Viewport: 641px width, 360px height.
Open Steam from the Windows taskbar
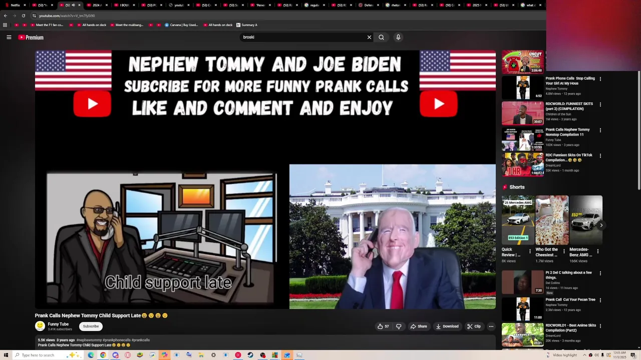point(250,355)
